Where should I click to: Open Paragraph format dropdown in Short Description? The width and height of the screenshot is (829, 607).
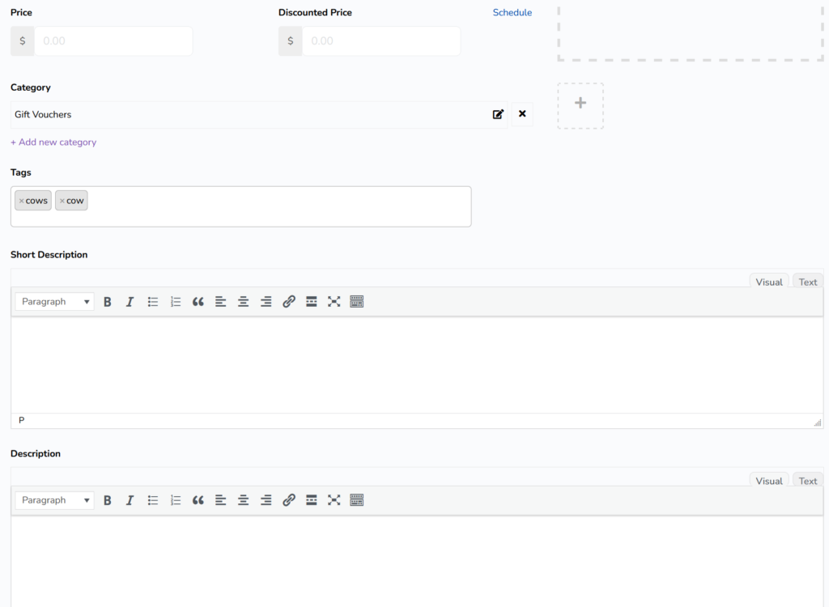[55, 302]
